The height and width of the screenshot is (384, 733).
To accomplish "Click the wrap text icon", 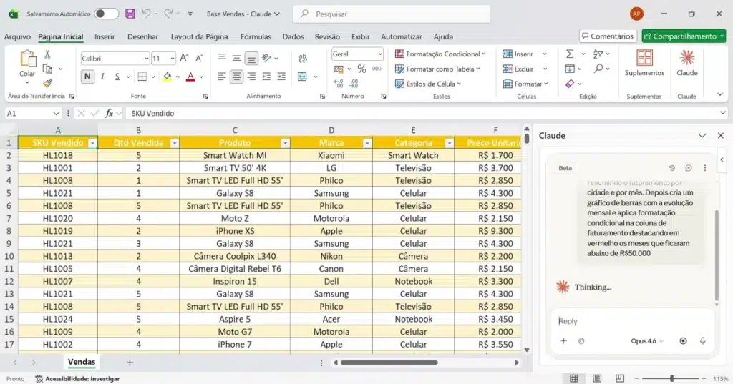I will point(303,59).
